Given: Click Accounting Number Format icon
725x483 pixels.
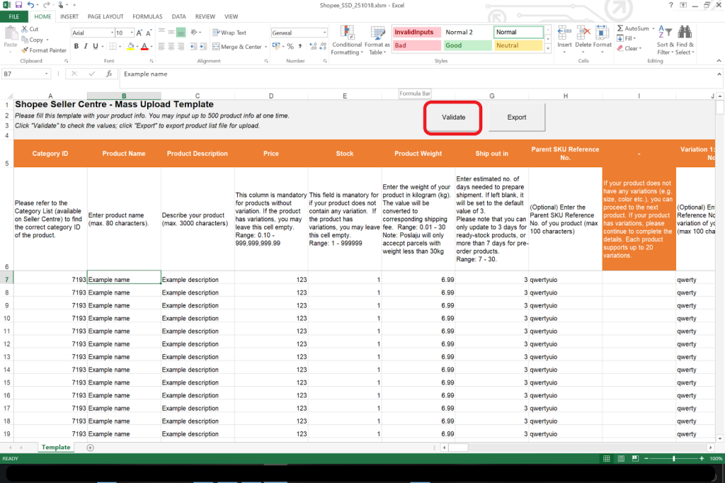Looking at the screenshot, I should [x=276, y=46].
